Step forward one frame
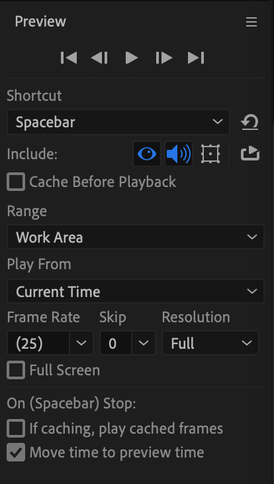Viewport: 274px width, 484px height. (164, 58)
